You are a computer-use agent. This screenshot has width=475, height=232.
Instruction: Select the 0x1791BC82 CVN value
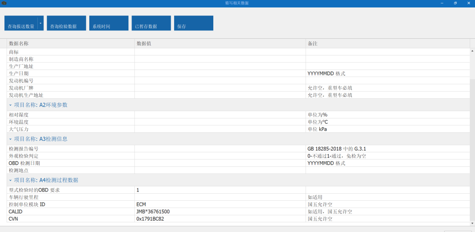click(x=220, y=219)
